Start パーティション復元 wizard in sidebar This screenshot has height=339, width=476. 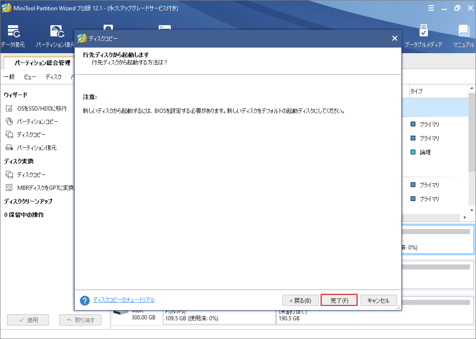(36, 147)
